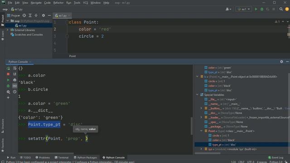290x163 pixels.
Task: Click the Python 3.9 interpreter status
Action: [276, 162]
